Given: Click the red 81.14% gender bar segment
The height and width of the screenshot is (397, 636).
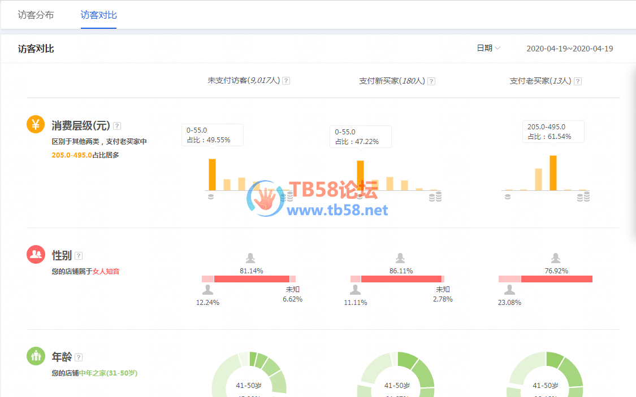Looking at the screenshot, I should pos(252,279).
